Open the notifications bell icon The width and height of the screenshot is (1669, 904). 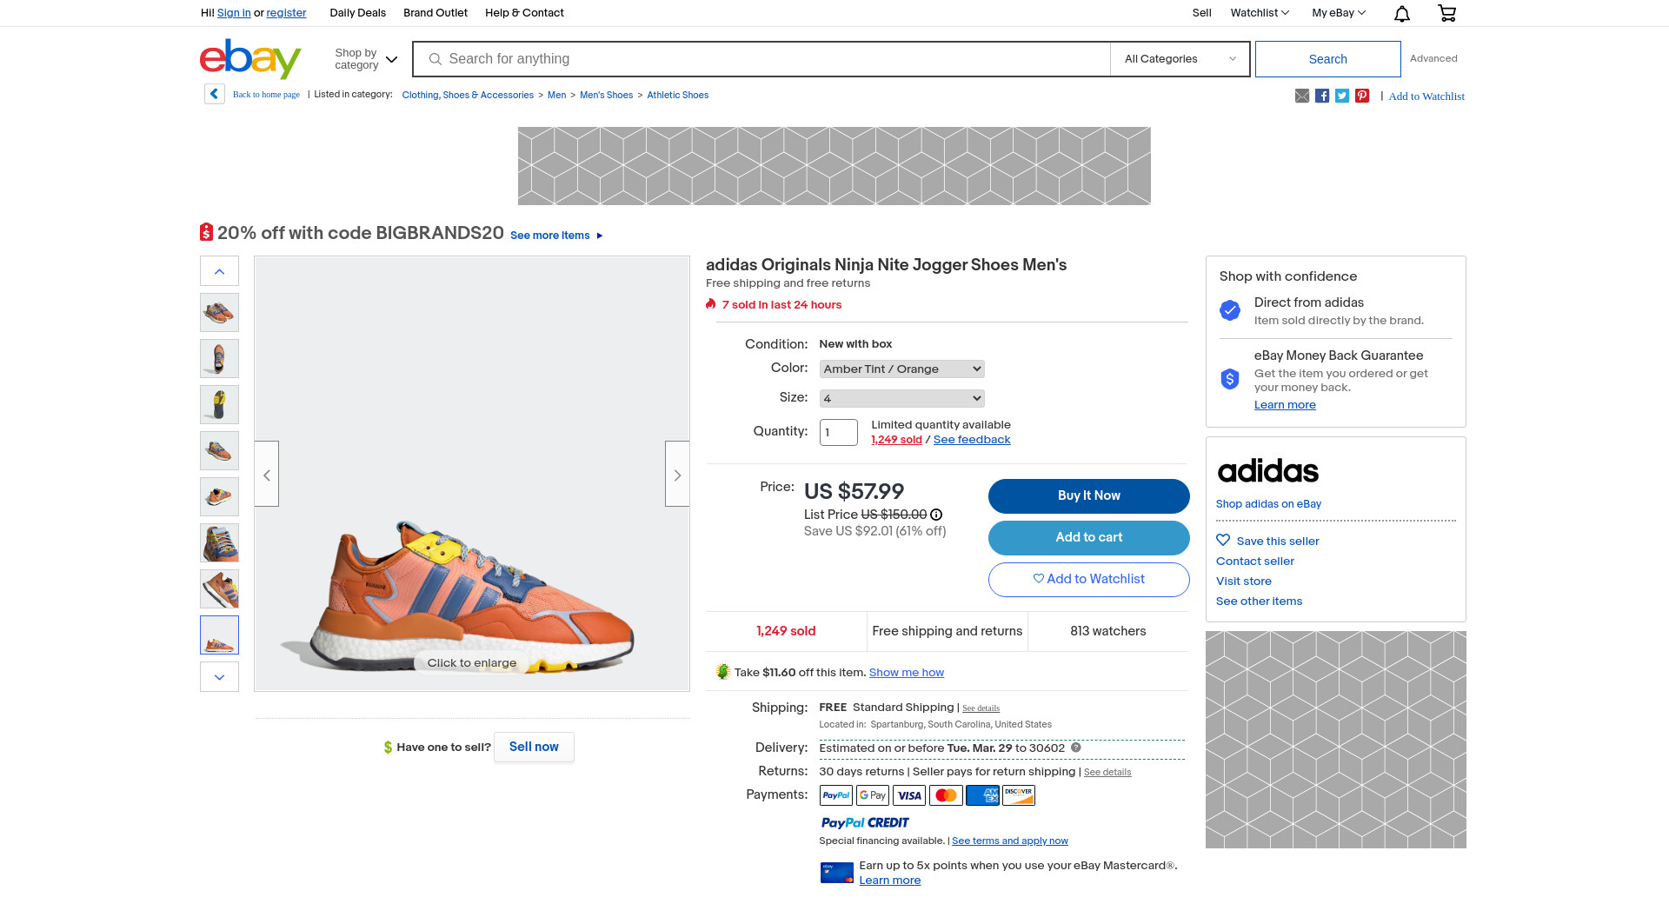pyautogui.click(x=1401, y=13)
